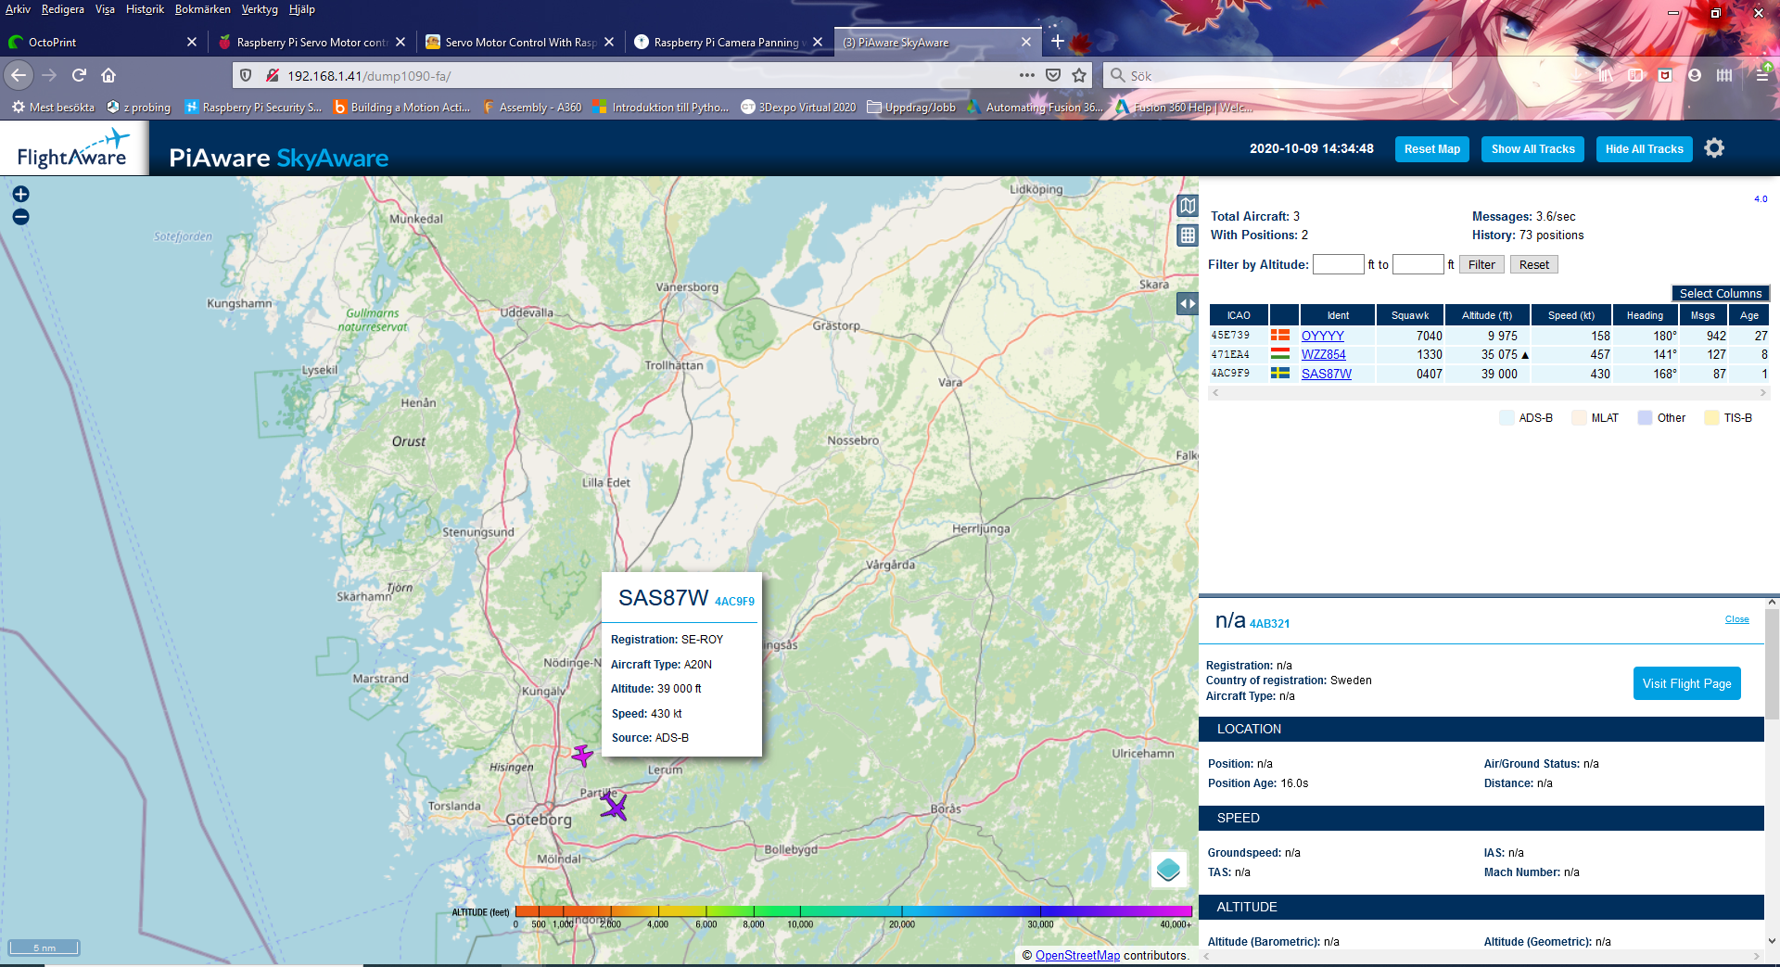Open the Firefox hamburger menu
1780x967 pixels.
coord(1762,75)
